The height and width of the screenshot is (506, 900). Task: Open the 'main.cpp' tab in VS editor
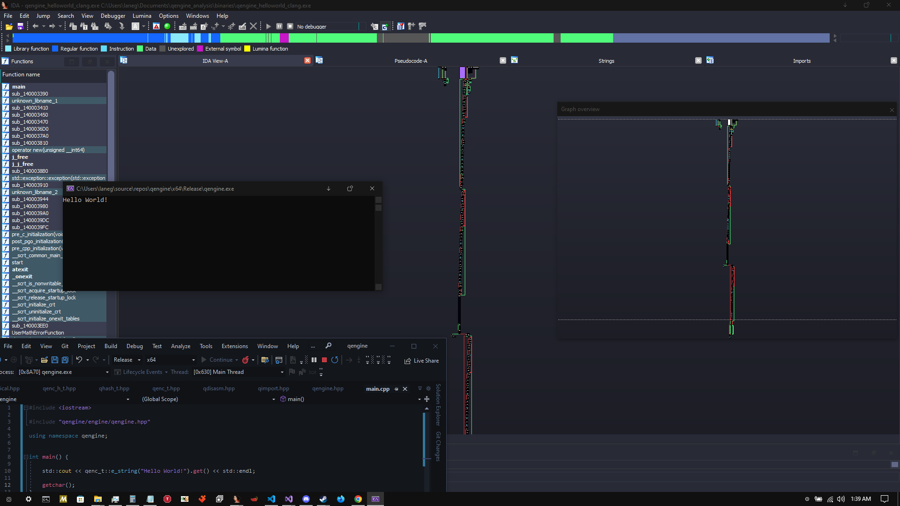[x=378, y=388]
